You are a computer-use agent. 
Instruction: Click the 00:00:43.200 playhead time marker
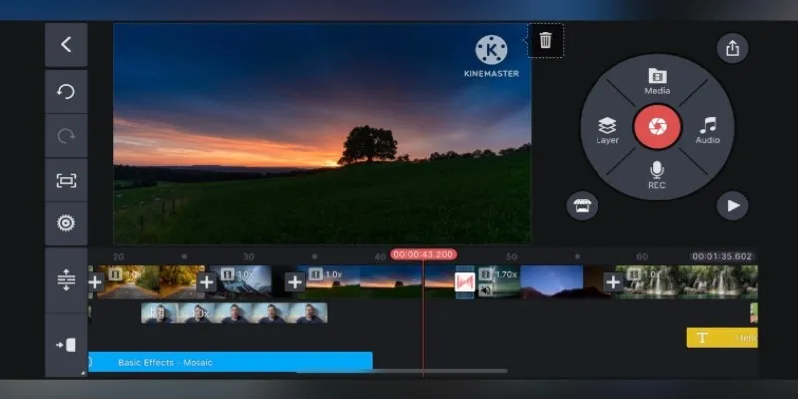423,255
